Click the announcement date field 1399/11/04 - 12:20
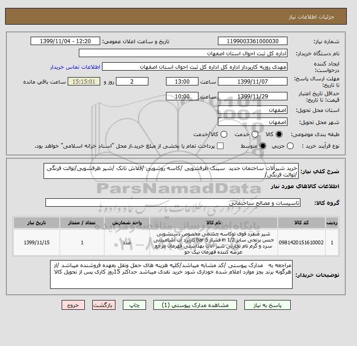Screen dimensions: 357x346 point(65,41)
